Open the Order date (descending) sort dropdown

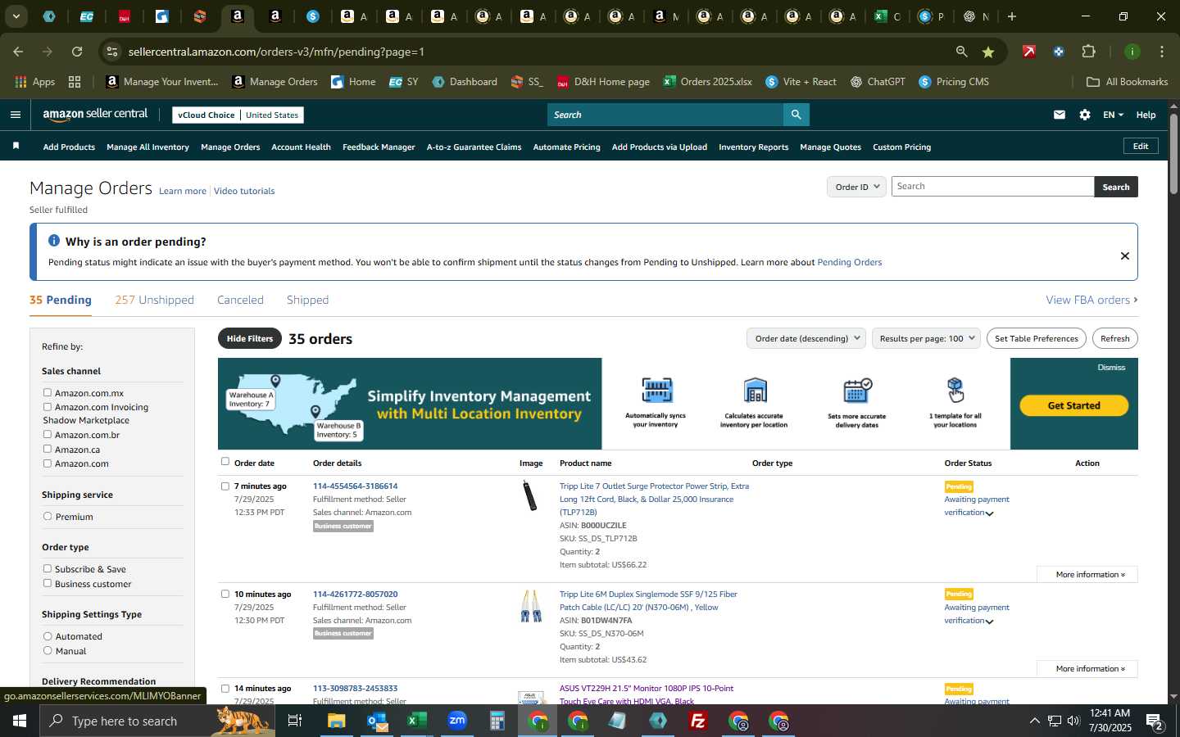coord(806,338)
